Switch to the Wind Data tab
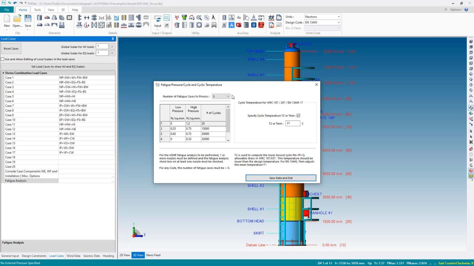 click(73, 256)
